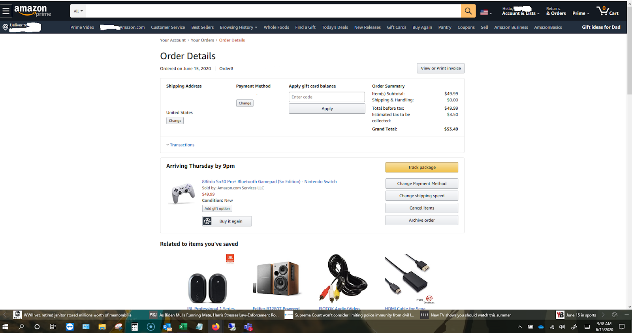This screenshot has width=632, height=333.
Task: Click the Track package button
Action: 422,167
